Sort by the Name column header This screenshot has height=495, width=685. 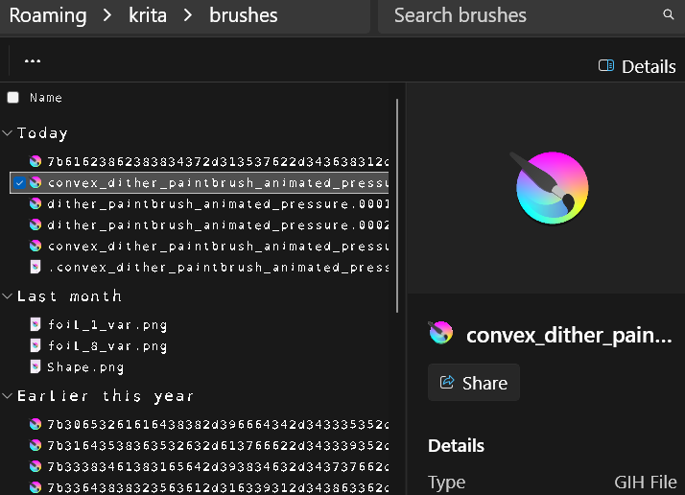[46, 98]
